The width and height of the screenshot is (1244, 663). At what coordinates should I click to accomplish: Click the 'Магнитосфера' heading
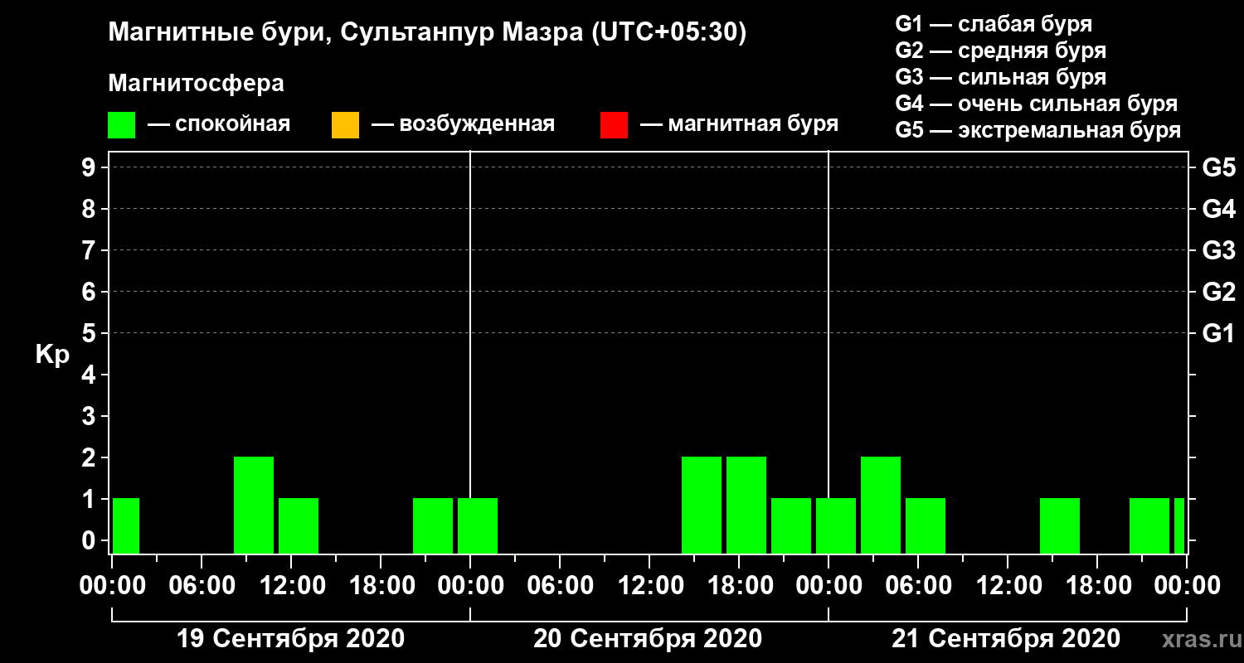(197, 84)
